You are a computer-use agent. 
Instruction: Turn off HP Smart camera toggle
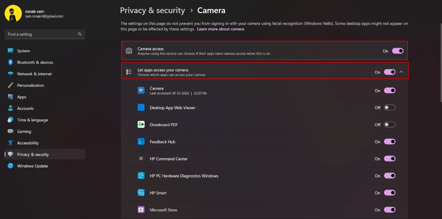point(390,193)
